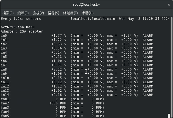
Task: Click the terminal vertical scrollbar
Action: (172, 67)
